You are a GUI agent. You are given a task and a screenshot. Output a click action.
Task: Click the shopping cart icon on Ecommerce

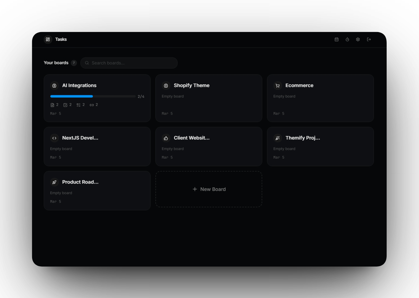tap(278, 86)
